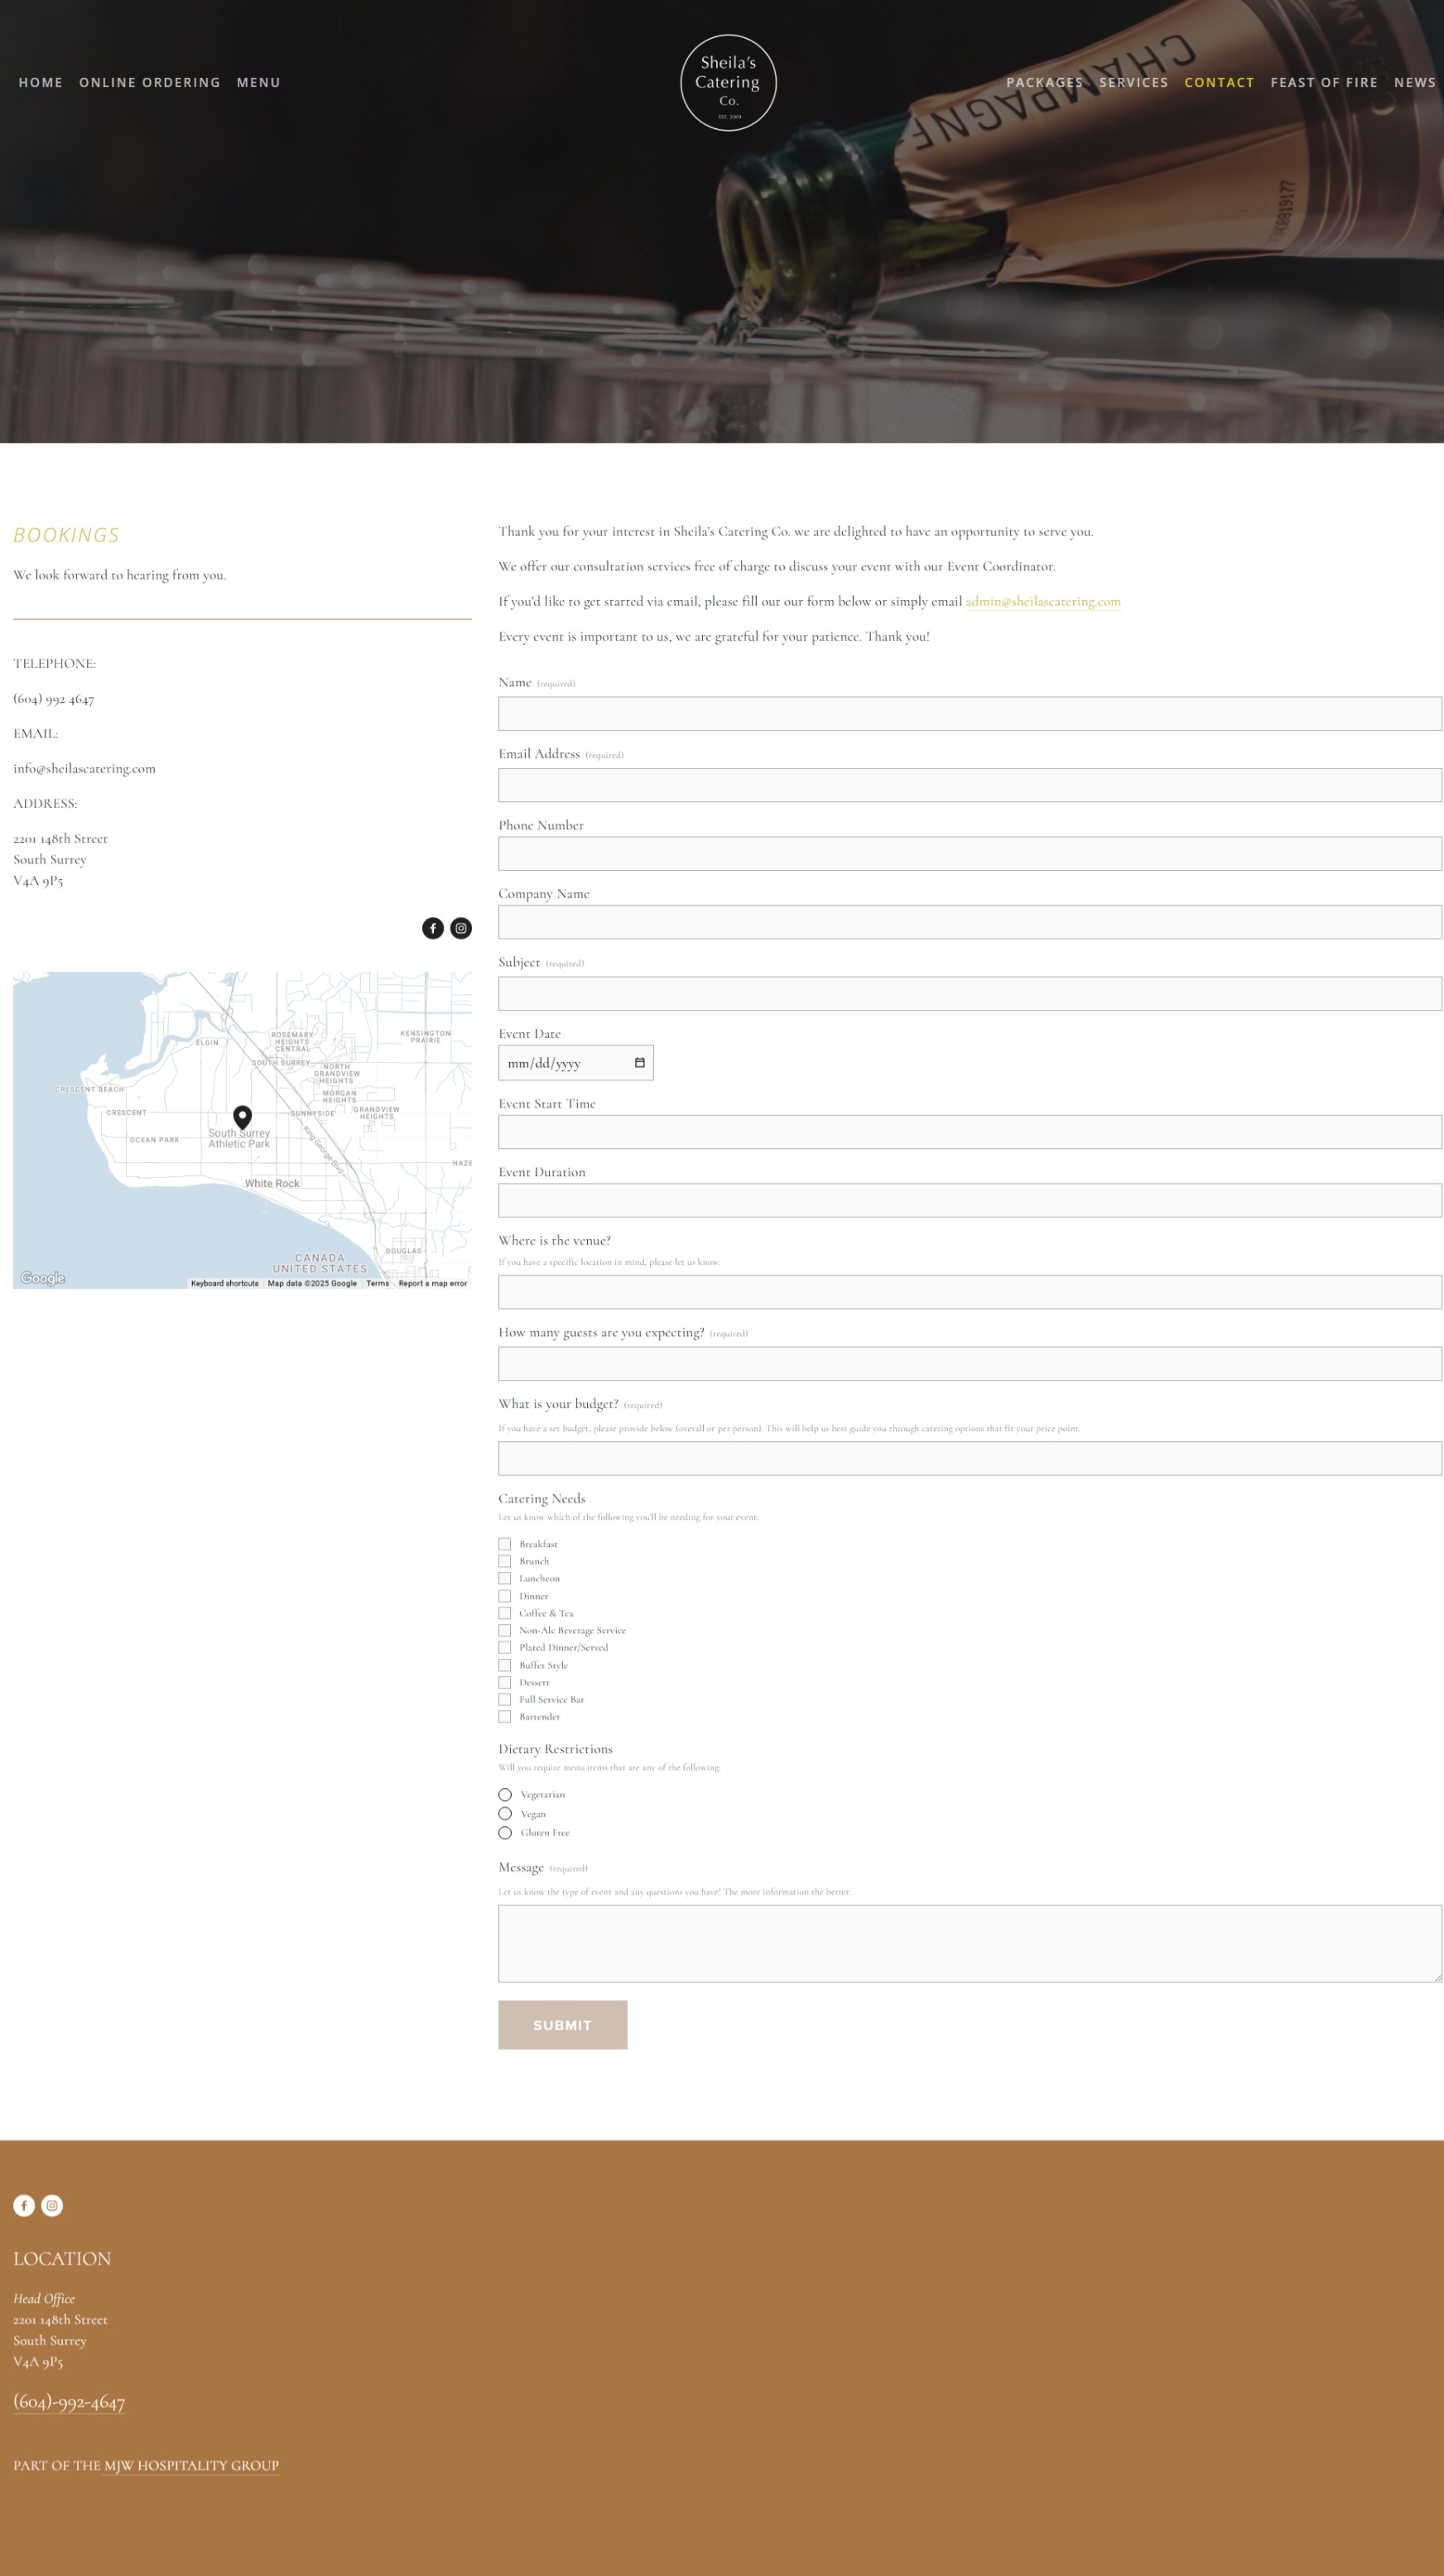Choose the Gluten Free dietary option
The image size is (1444, 2576).
(x=505, y=1833)
